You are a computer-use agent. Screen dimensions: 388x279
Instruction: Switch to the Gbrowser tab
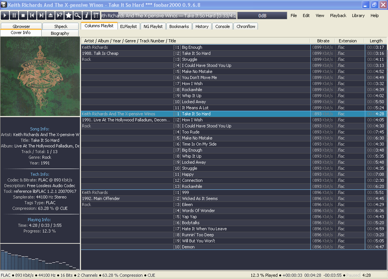21,26
